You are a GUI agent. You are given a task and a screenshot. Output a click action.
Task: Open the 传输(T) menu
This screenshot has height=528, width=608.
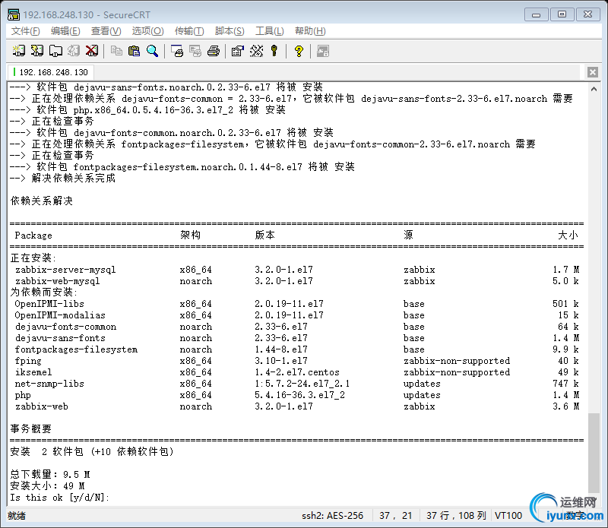pyautogui.click(x=189, y=31)
